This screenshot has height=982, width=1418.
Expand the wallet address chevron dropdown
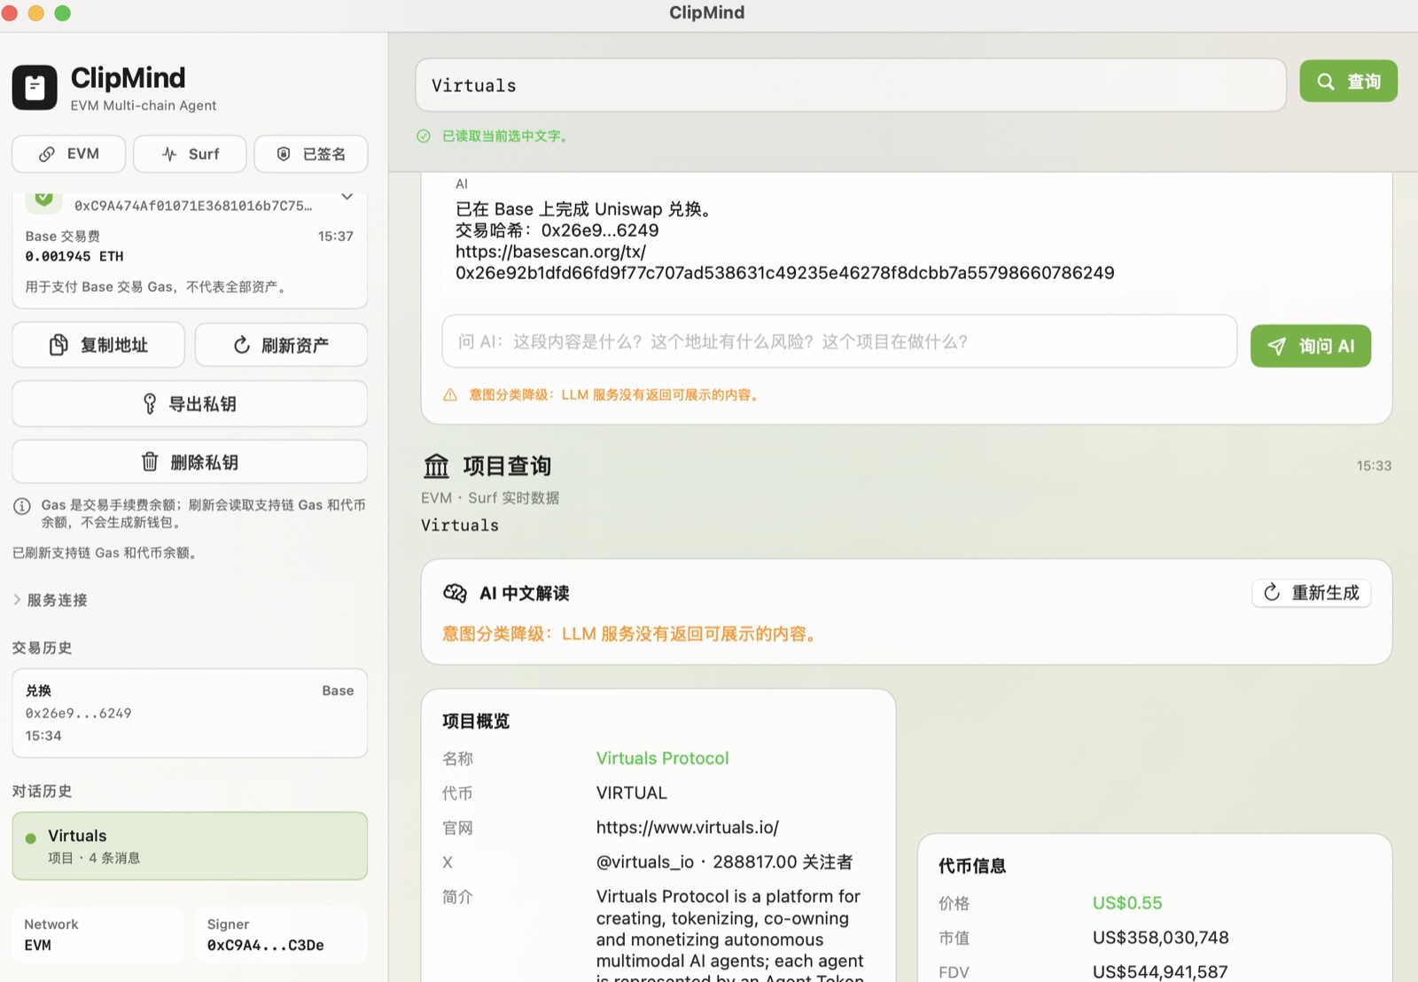tap(347, 197)
